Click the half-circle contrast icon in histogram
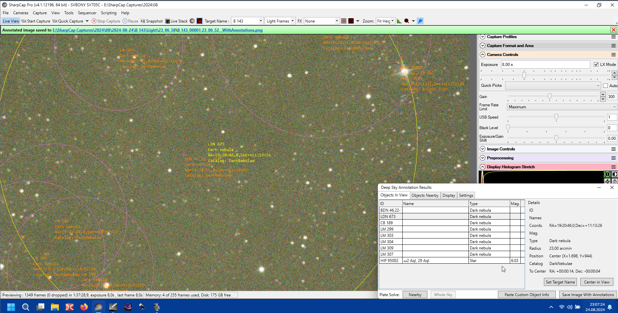Image resolution: width=618 pixels, height=313 pixels. [614, 174]
